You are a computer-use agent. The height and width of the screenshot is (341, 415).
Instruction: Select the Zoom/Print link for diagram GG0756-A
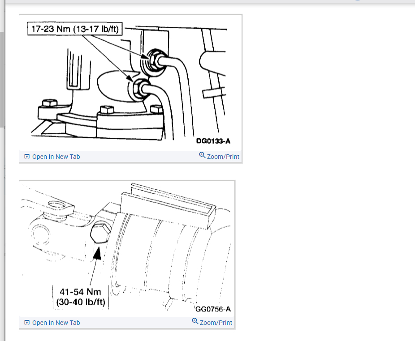216,323
